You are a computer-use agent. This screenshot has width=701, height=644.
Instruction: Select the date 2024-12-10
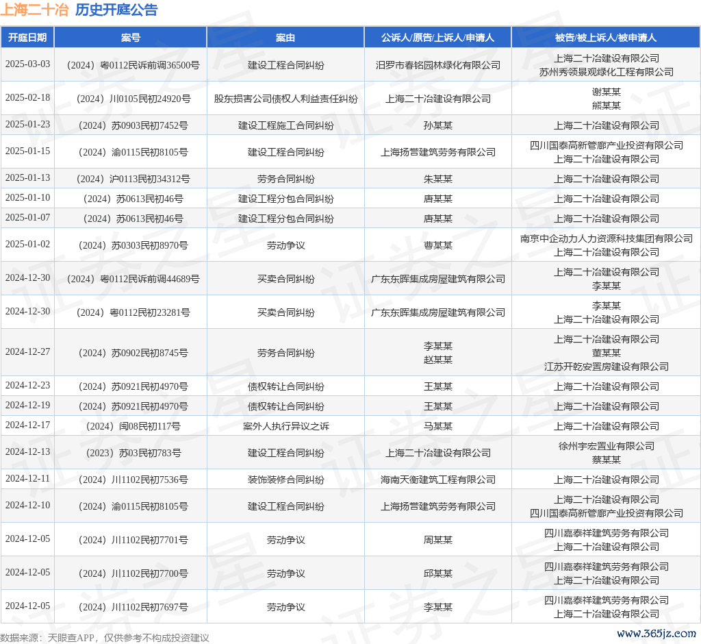coord(27,505)
